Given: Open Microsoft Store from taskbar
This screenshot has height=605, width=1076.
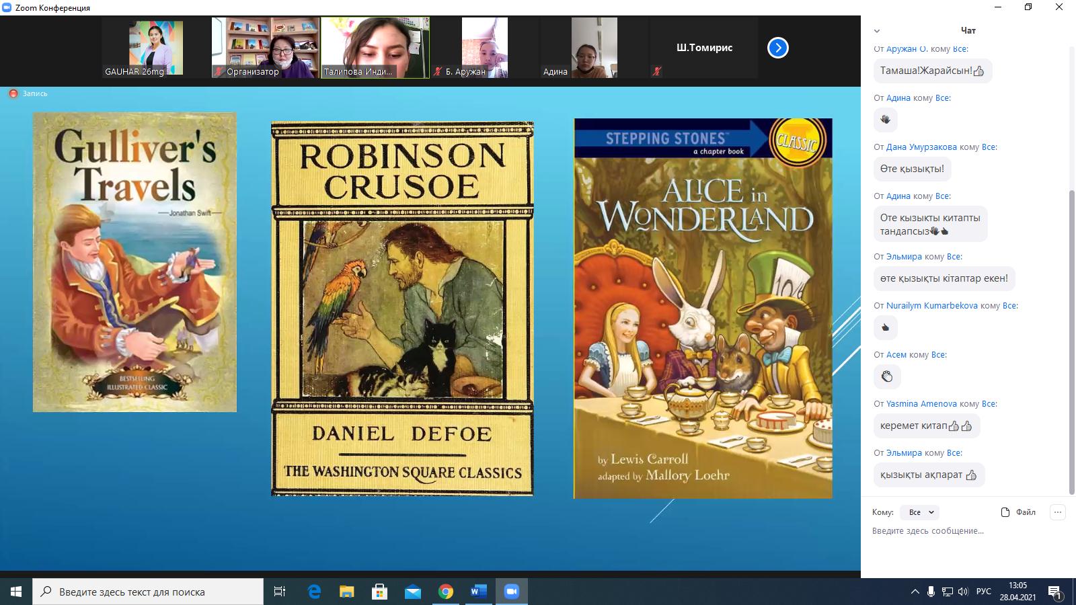Looking at the screenshot, I should tap(379, 592).
